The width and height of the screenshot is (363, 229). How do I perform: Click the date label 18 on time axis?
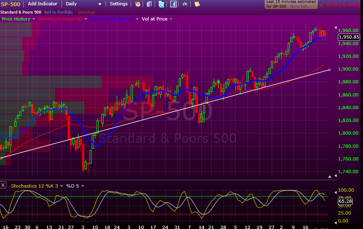107,227
